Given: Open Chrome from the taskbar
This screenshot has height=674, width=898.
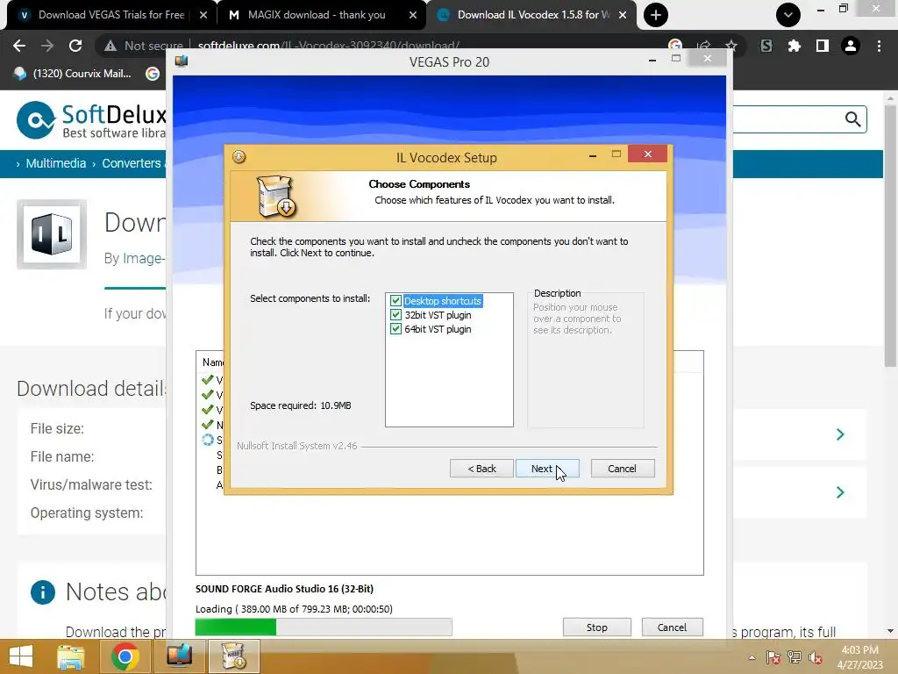Looking at the screenshot, I should point(125,656).
